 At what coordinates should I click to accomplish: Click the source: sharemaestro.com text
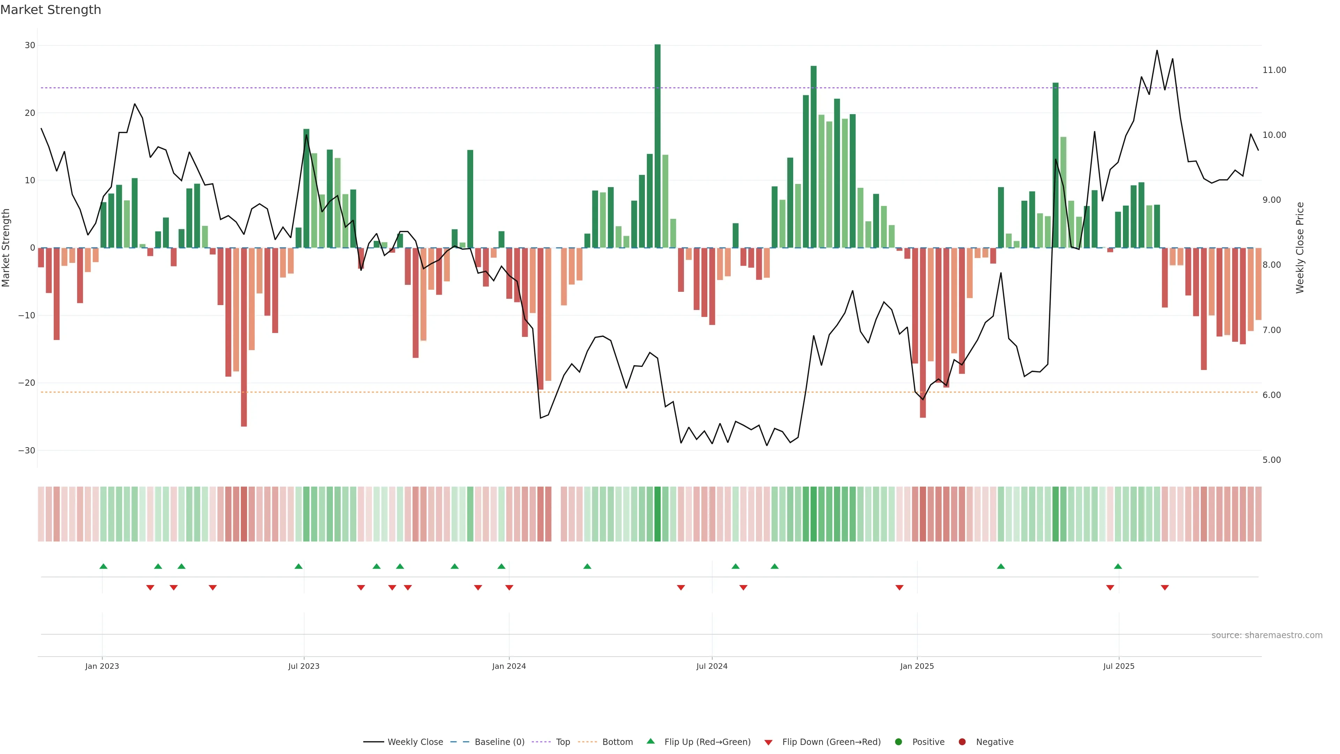tap(1267, 635)
